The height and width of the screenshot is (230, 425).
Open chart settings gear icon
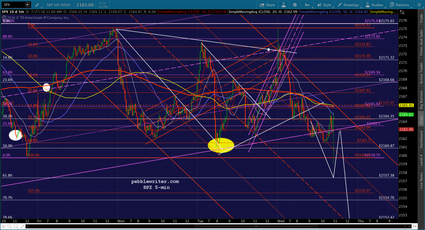pos(295,5)
